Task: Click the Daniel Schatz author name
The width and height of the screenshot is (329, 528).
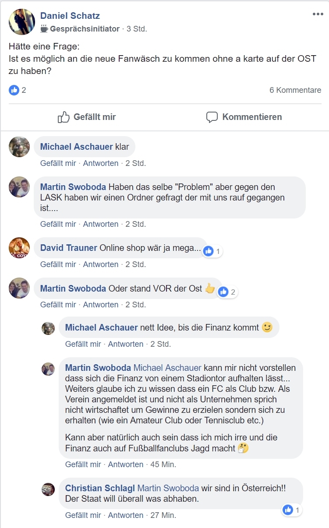Action: click(70, 16)
